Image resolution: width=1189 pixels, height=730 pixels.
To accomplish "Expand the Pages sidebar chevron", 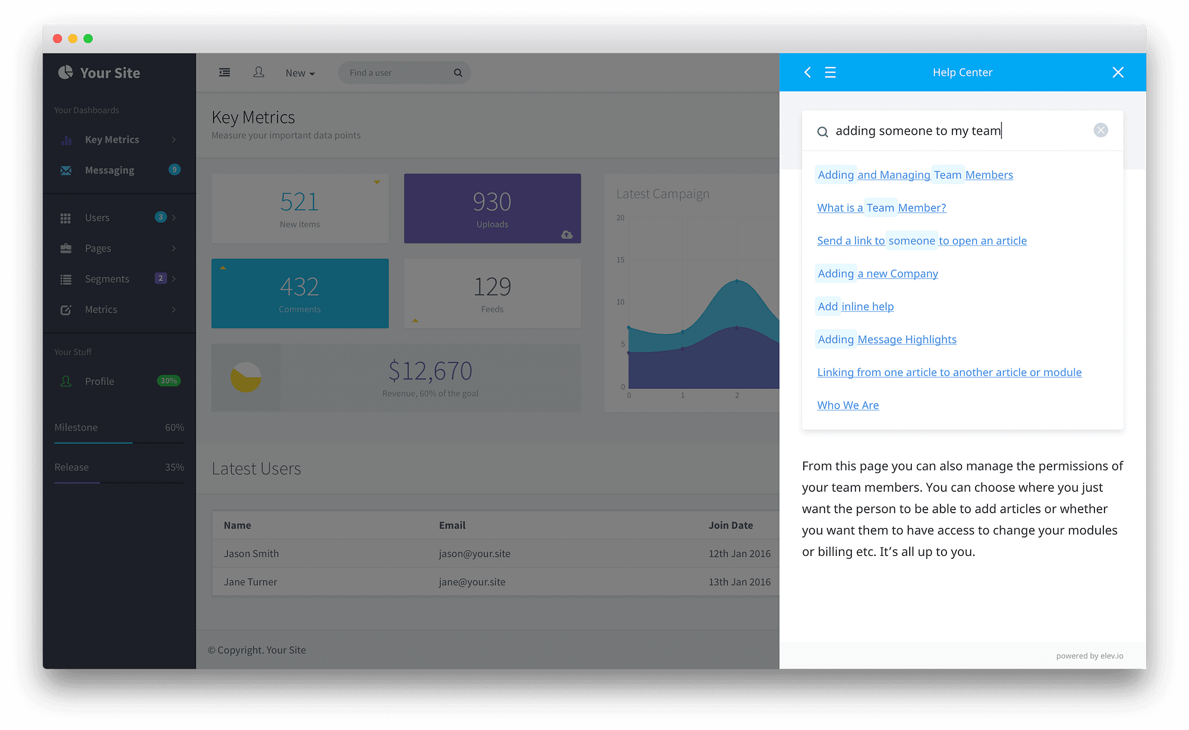I will pyautogui.click(x=174, y=248).
